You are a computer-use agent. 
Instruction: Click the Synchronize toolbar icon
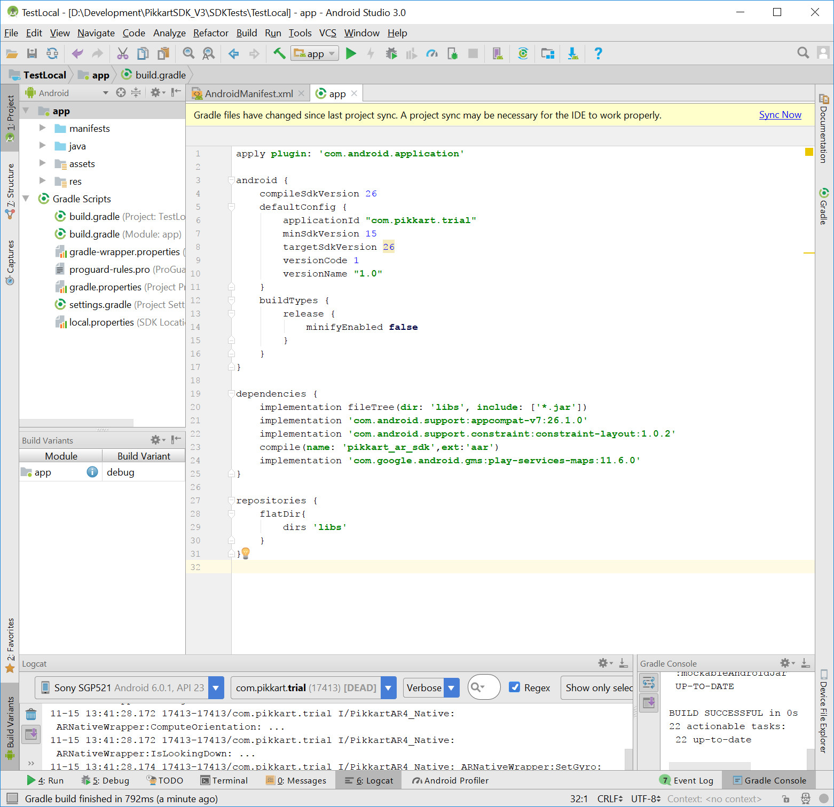point(52,53)
